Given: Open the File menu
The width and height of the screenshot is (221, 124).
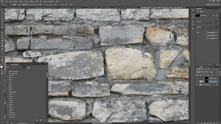Looking at the screenshot, I should [7, 1].
